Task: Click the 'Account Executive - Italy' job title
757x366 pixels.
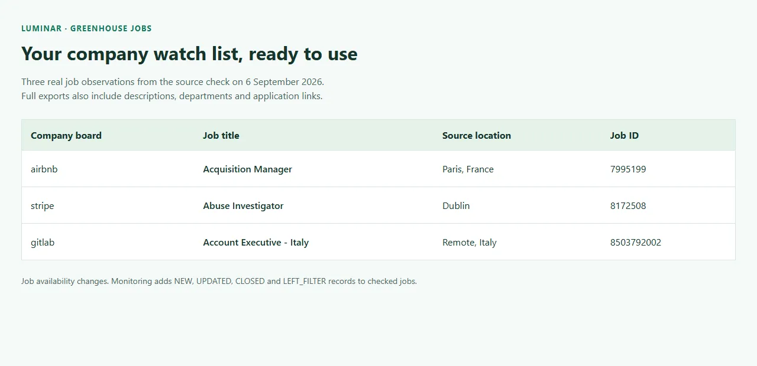Action: pos(256,242)
